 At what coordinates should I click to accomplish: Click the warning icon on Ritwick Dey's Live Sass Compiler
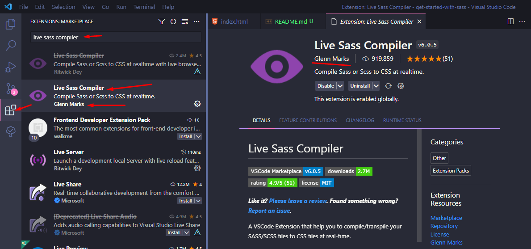(197, 72)
